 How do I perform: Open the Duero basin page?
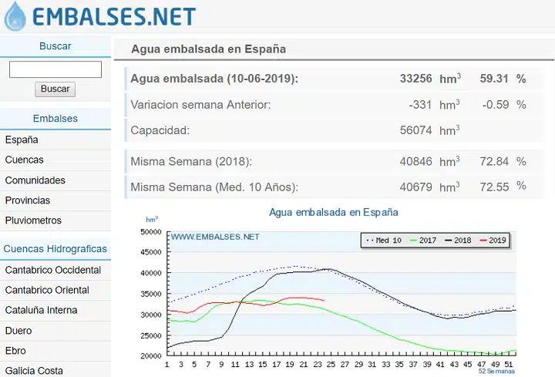[x=18, y=330]
